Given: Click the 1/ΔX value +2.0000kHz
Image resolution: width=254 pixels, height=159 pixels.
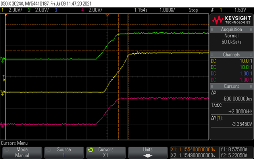Looking at the screenshot, I should 240,112.
